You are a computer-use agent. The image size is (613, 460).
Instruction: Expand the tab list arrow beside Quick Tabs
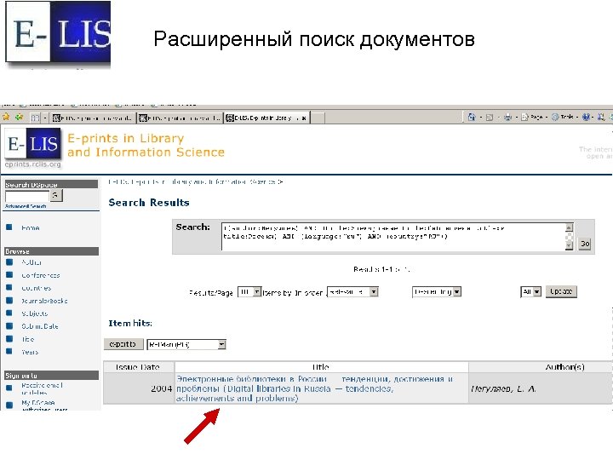tap(45, 118)
